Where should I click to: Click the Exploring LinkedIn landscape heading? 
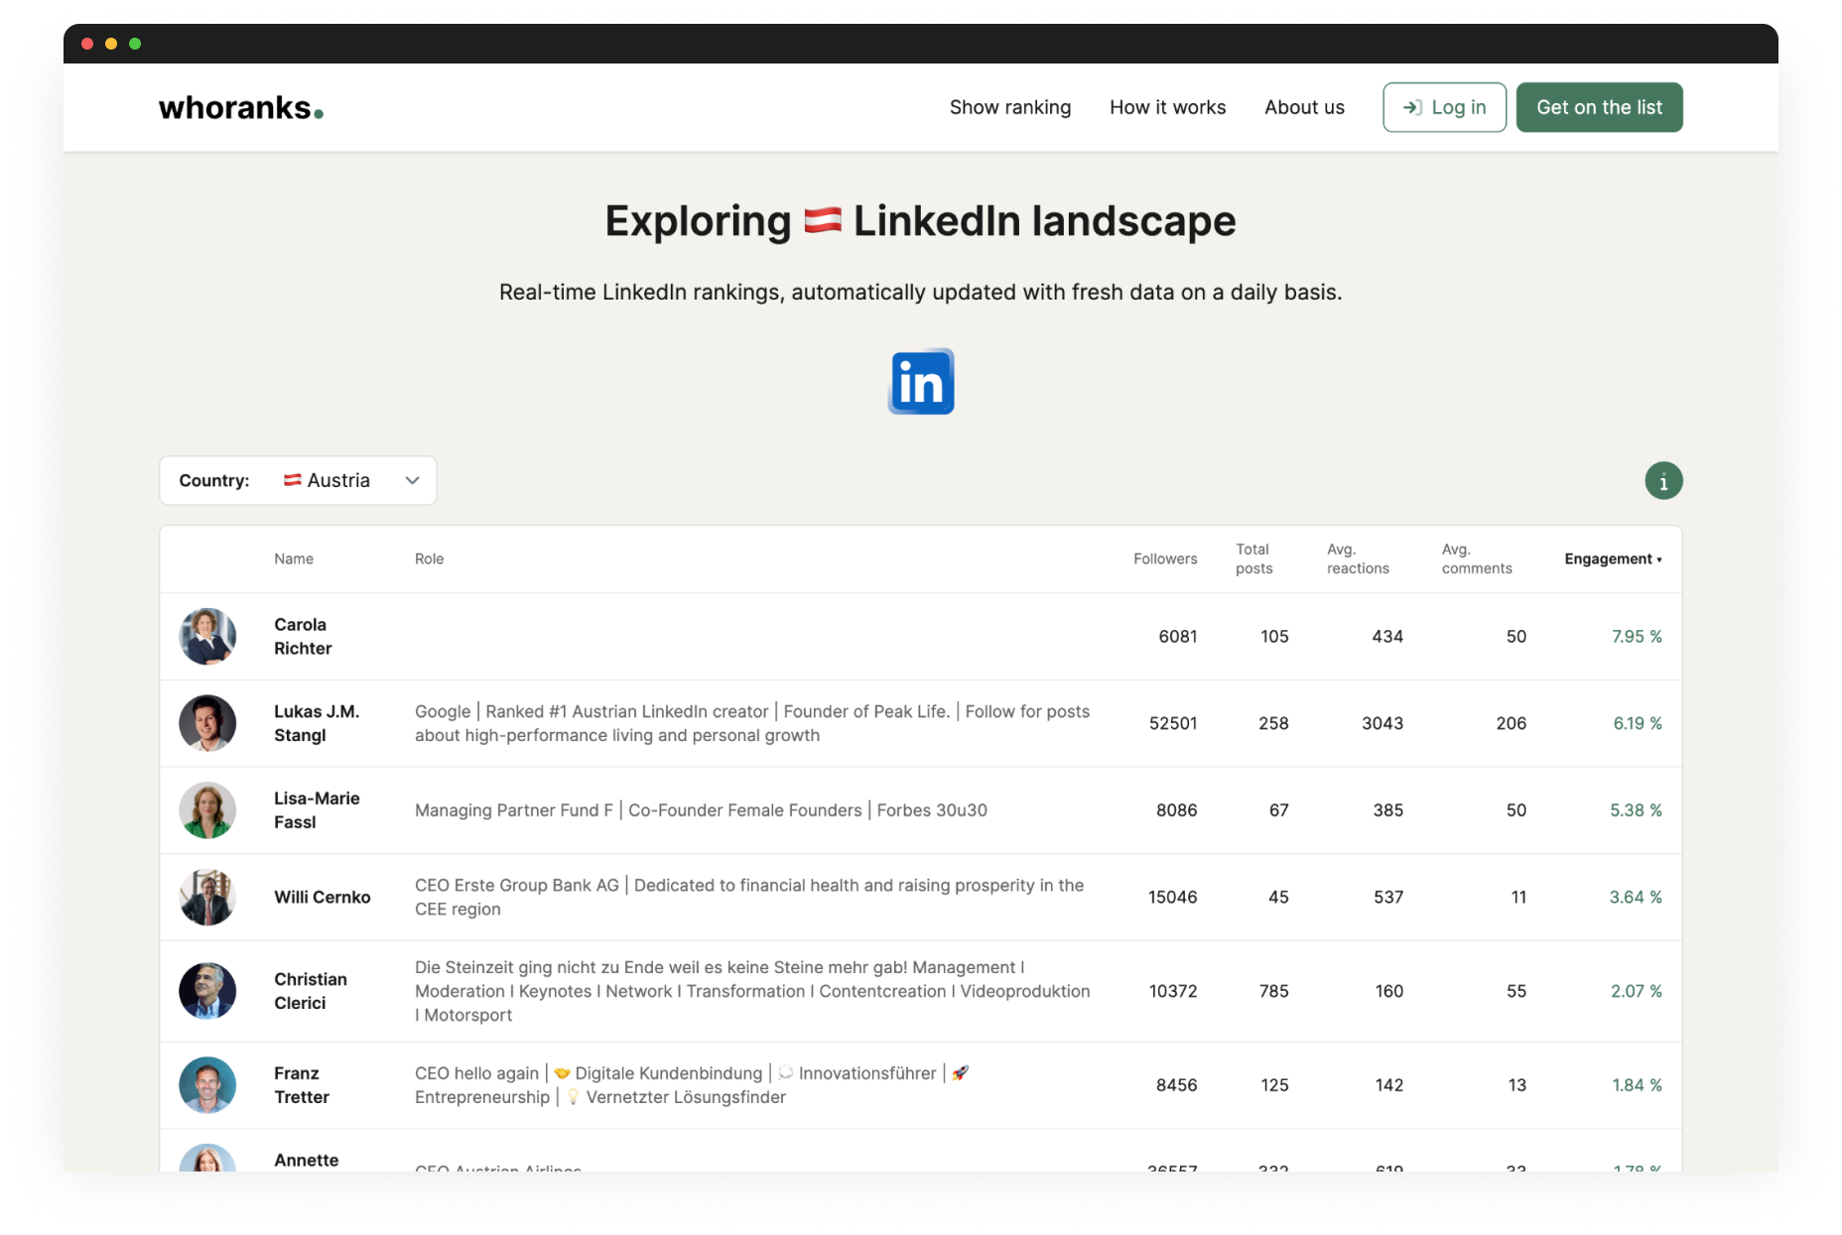pyautogui.click(x=921, y=220)
